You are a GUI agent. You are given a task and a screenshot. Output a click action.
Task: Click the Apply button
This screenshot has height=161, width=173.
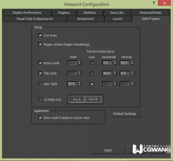(x=108, y=150)
